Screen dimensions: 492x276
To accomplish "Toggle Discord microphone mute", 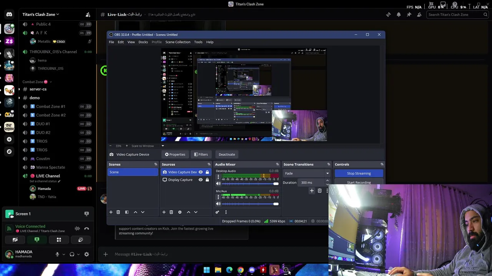I will 57,254.
